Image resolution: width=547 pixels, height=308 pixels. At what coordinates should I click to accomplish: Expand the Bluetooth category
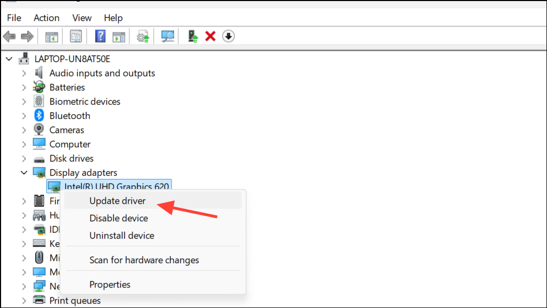point(24,116)
